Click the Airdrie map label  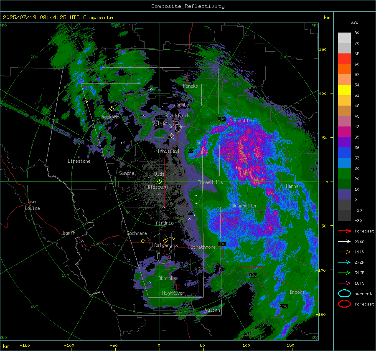coord(165,223)
